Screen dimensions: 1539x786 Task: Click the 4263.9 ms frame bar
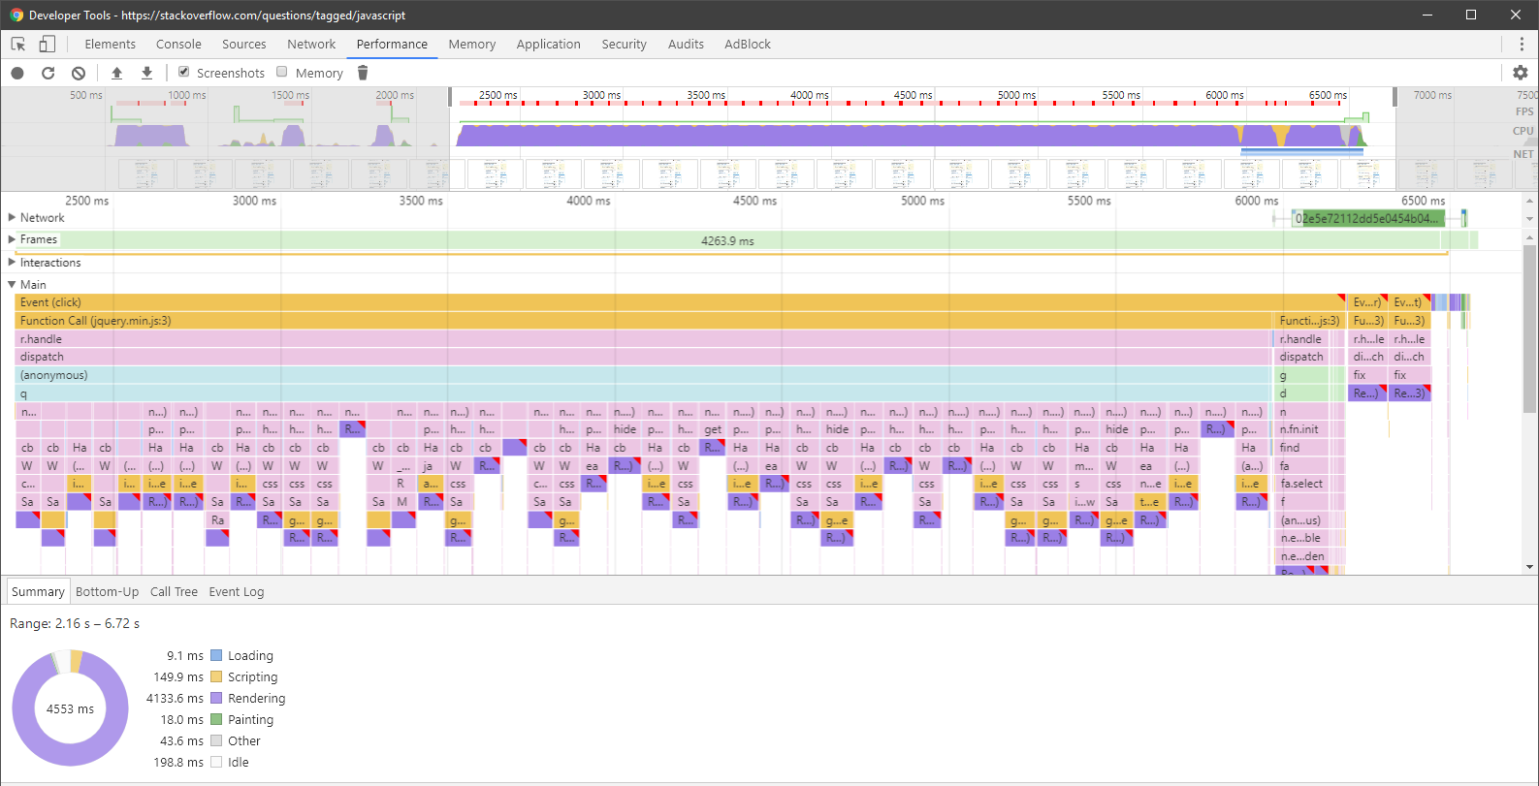pyautogui.click(x=727, y=240)
